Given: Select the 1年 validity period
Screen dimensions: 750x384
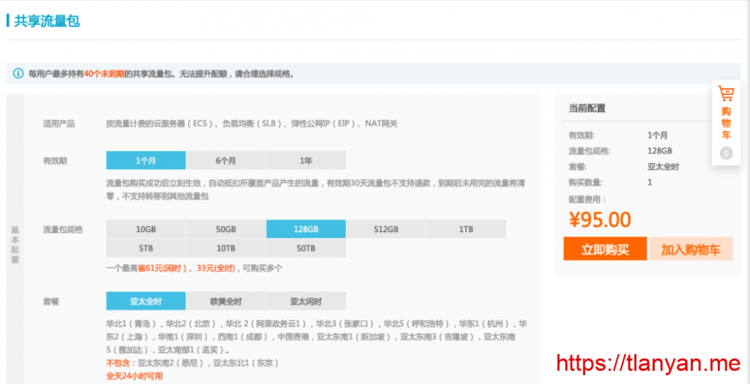Looking at the screenshot, I should click(x=306, y=160).
